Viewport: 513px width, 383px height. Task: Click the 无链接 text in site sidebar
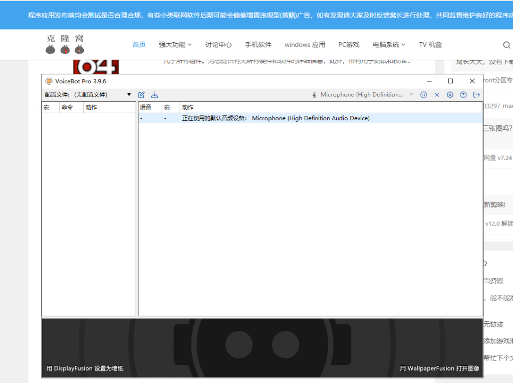[x=493, y=324]
